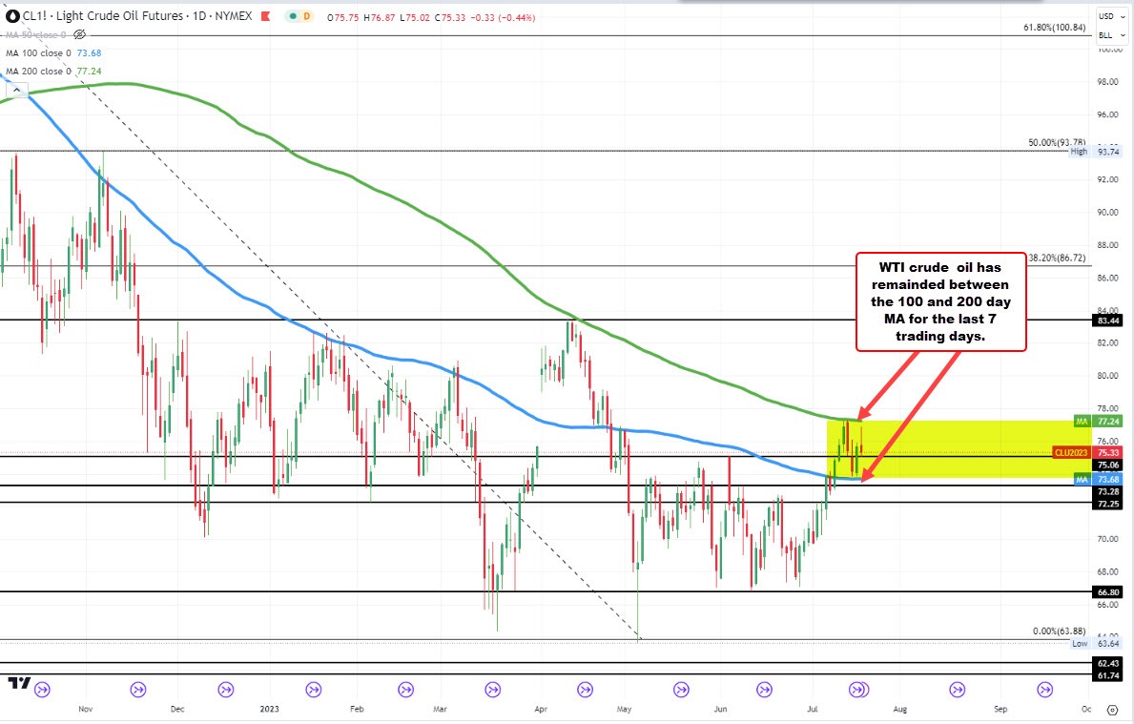Select the CL1! symbol name
Viewport: 1134px width, 724px height.
click(32, 16)
